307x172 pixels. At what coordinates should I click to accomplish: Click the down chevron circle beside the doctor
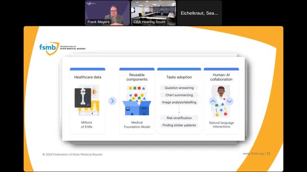[229, 101]
